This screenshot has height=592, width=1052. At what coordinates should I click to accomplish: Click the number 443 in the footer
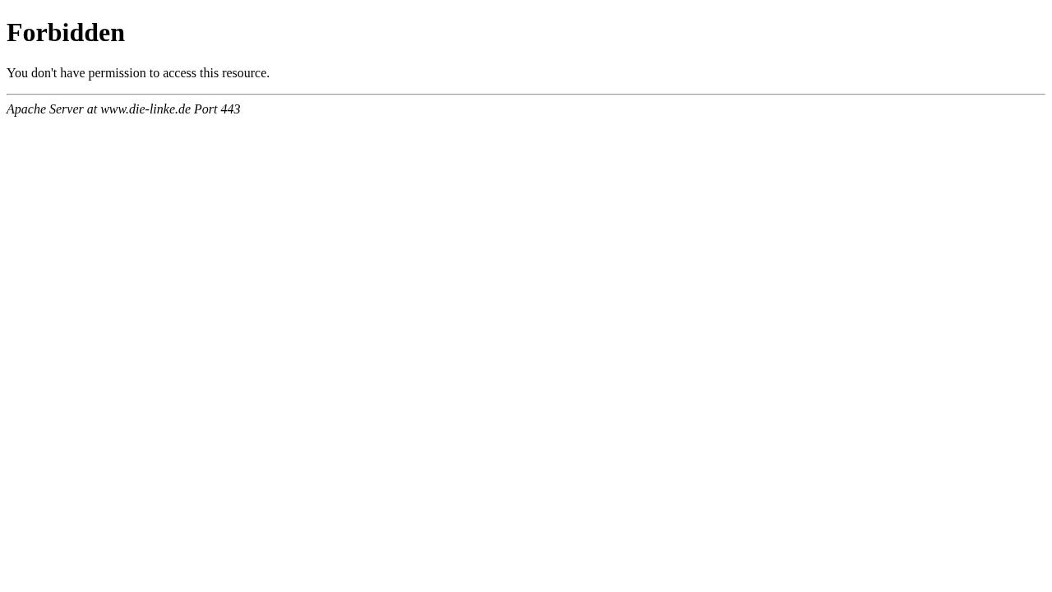pyautogui.click(x=230, y=109)
